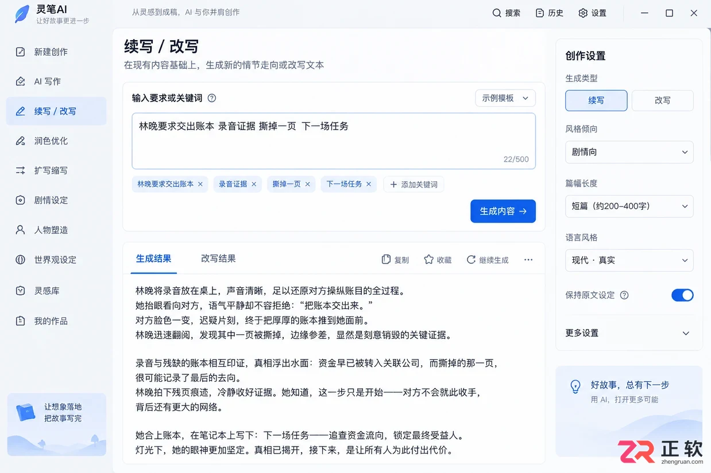Click the help icon beside 输入要求或关键词
The image size is (711, 473).
point(211,98)
